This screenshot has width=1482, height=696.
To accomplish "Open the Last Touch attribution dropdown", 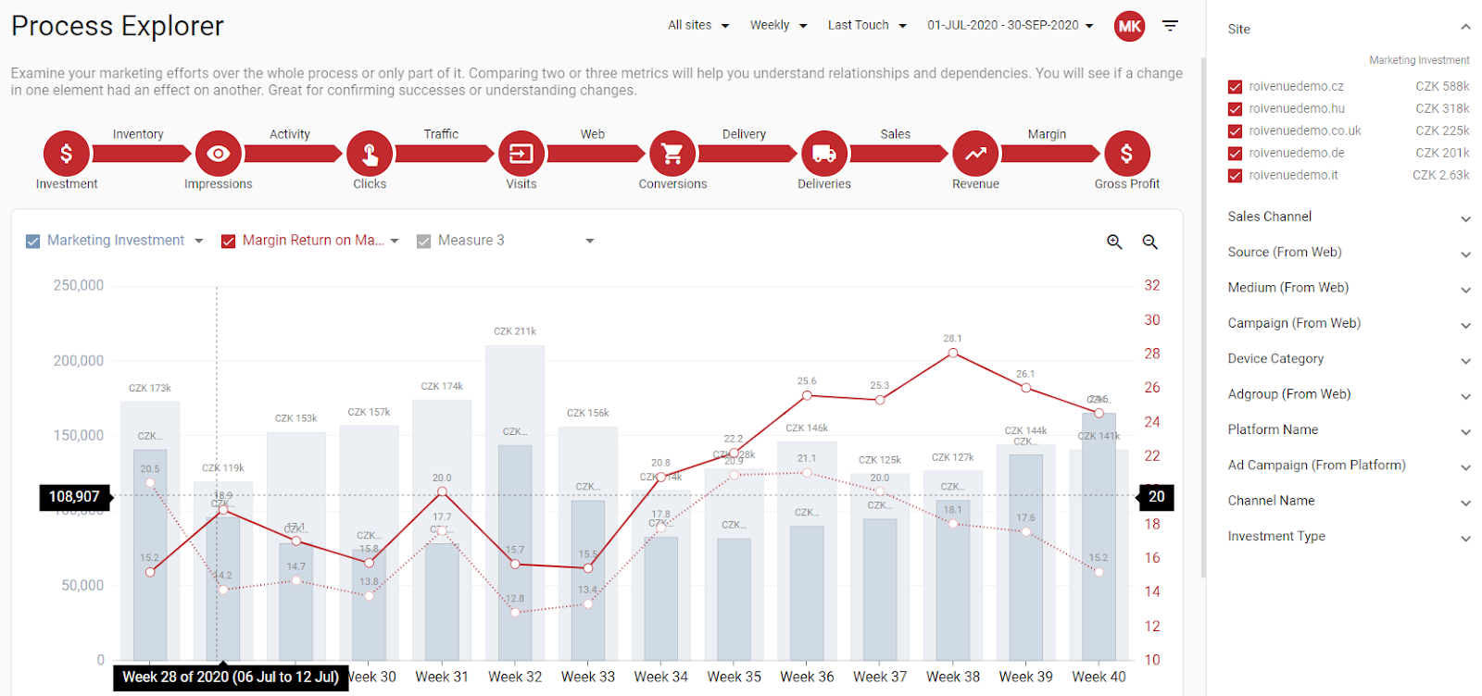I will click(867, 25).
